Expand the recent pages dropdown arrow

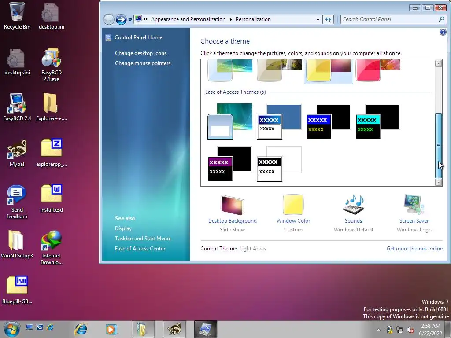[x=130, y=20]
